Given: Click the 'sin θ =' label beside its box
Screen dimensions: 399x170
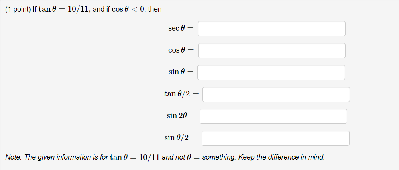Looking at the screenshot, I should coord(181,72).
